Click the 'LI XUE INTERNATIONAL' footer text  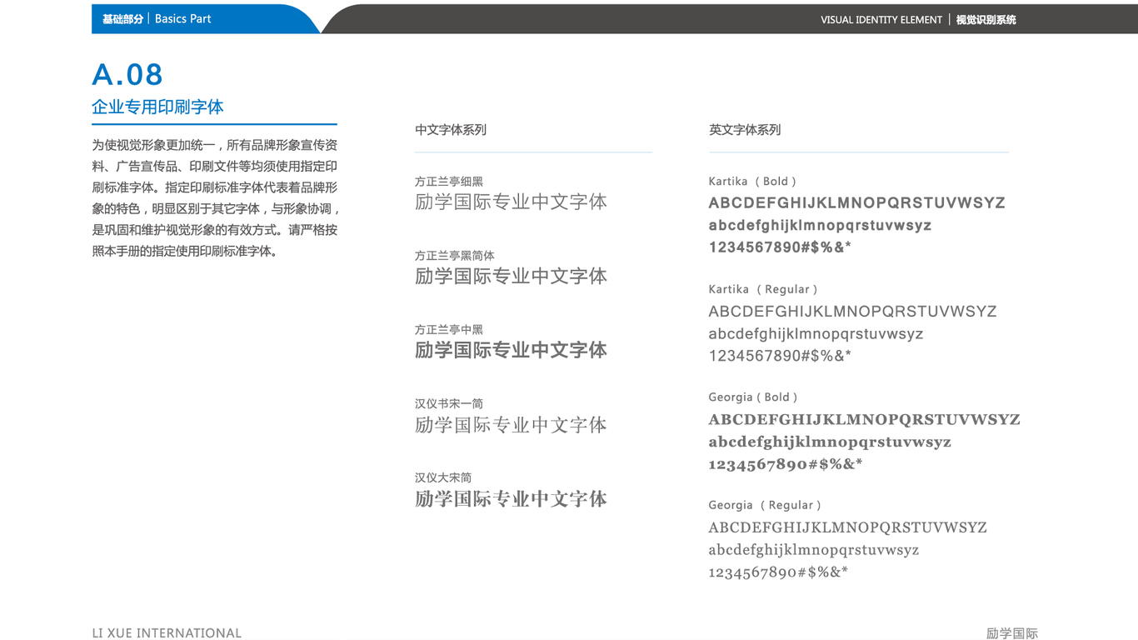coord(167,633)
